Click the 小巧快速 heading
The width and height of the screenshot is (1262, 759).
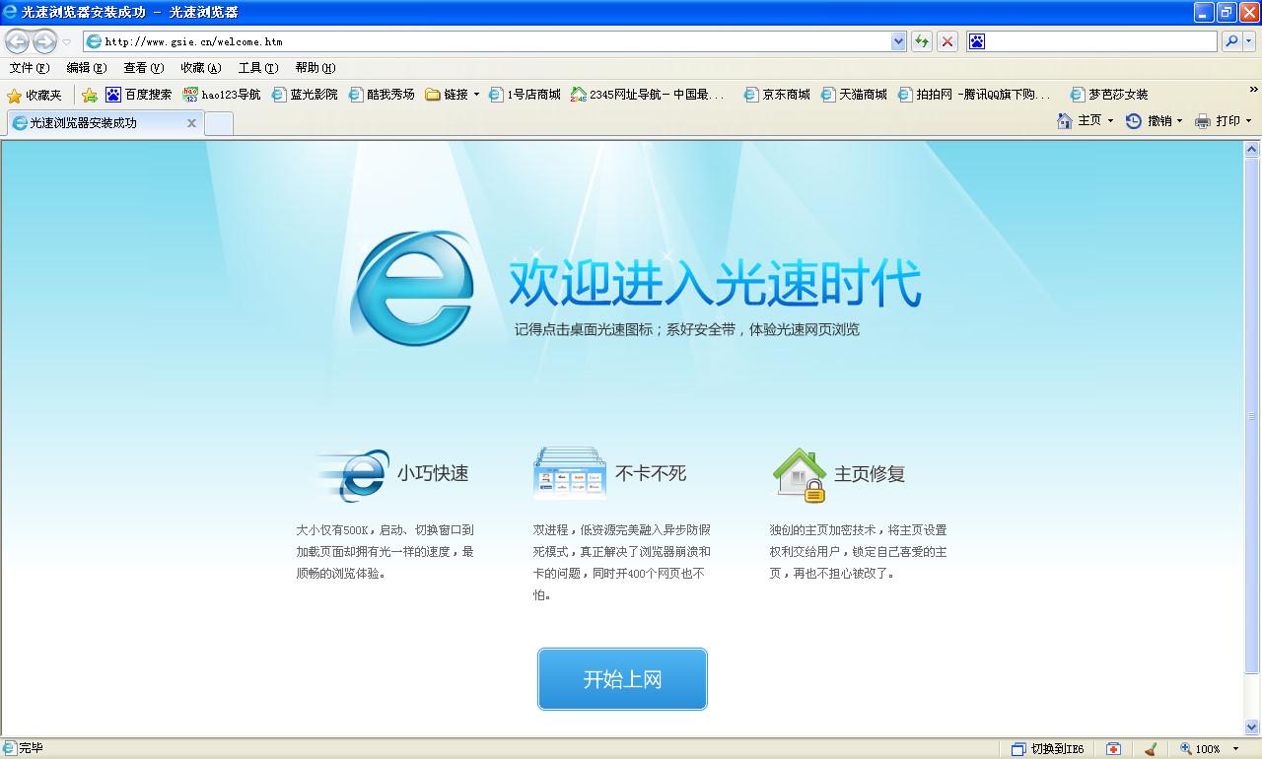[x=433, y=473]
